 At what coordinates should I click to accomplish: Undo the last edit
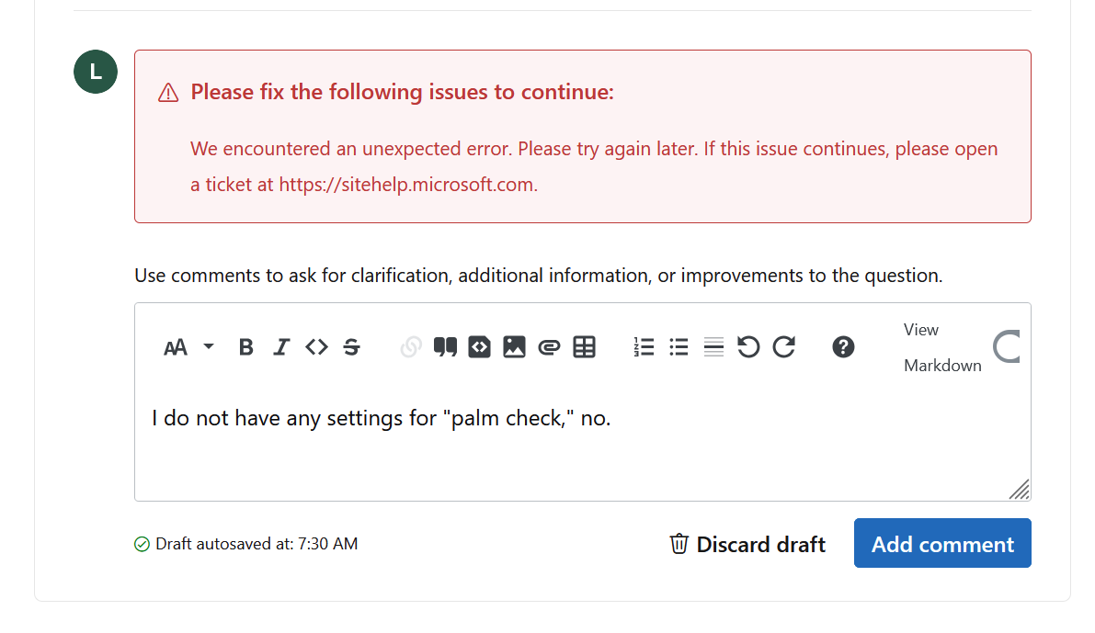[748, 347]
